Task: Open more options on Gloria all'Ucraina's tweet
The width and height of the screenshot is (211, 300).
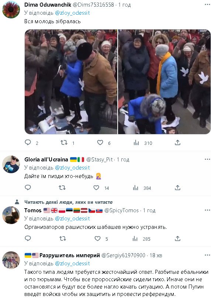Action: [207, 159]
